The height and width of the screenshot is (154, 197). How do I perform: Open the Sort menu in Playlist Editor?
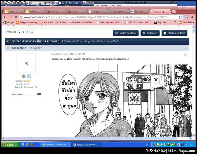pyautogui.click(x=112, y=5)
